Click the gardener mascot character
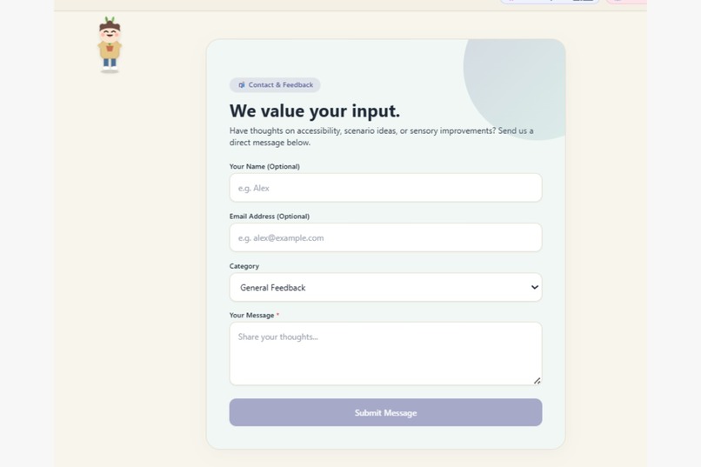 tap(110, 44)
